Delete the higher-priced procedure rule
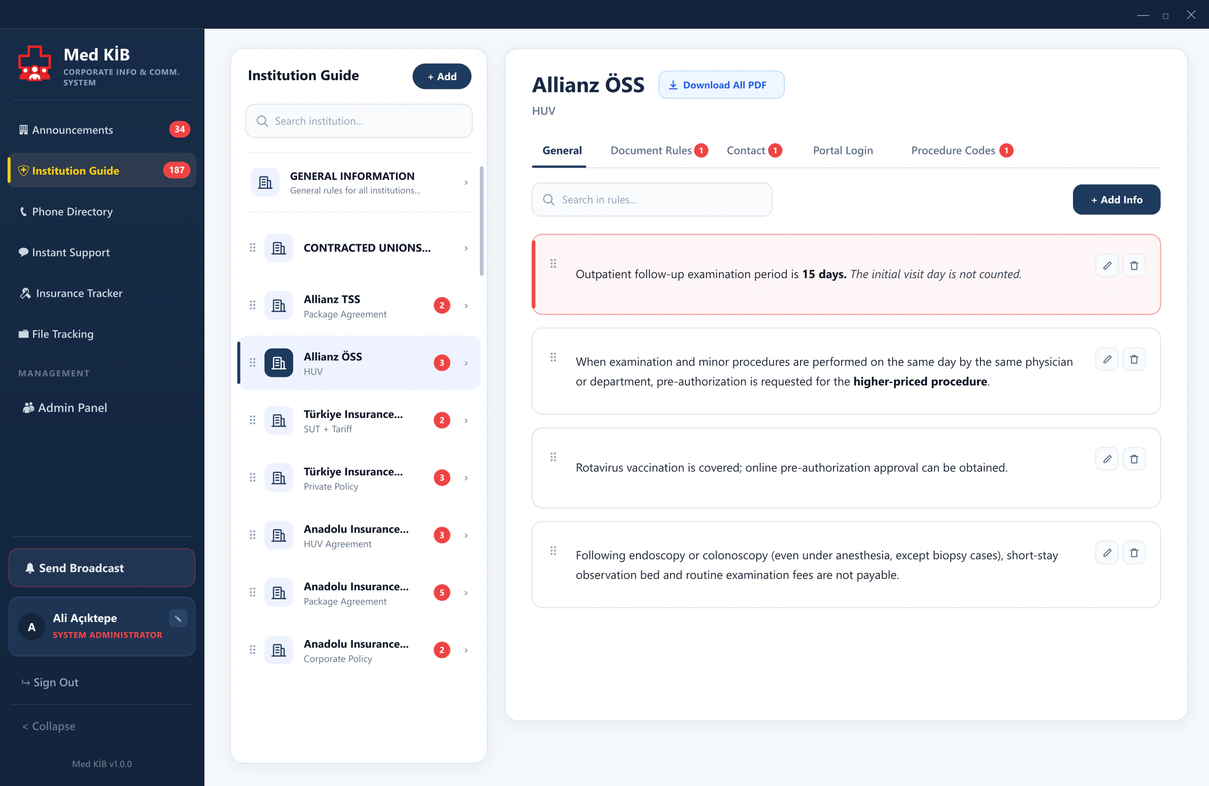The height and width of the screenshot is (786, 1209). click(1133, 359)
